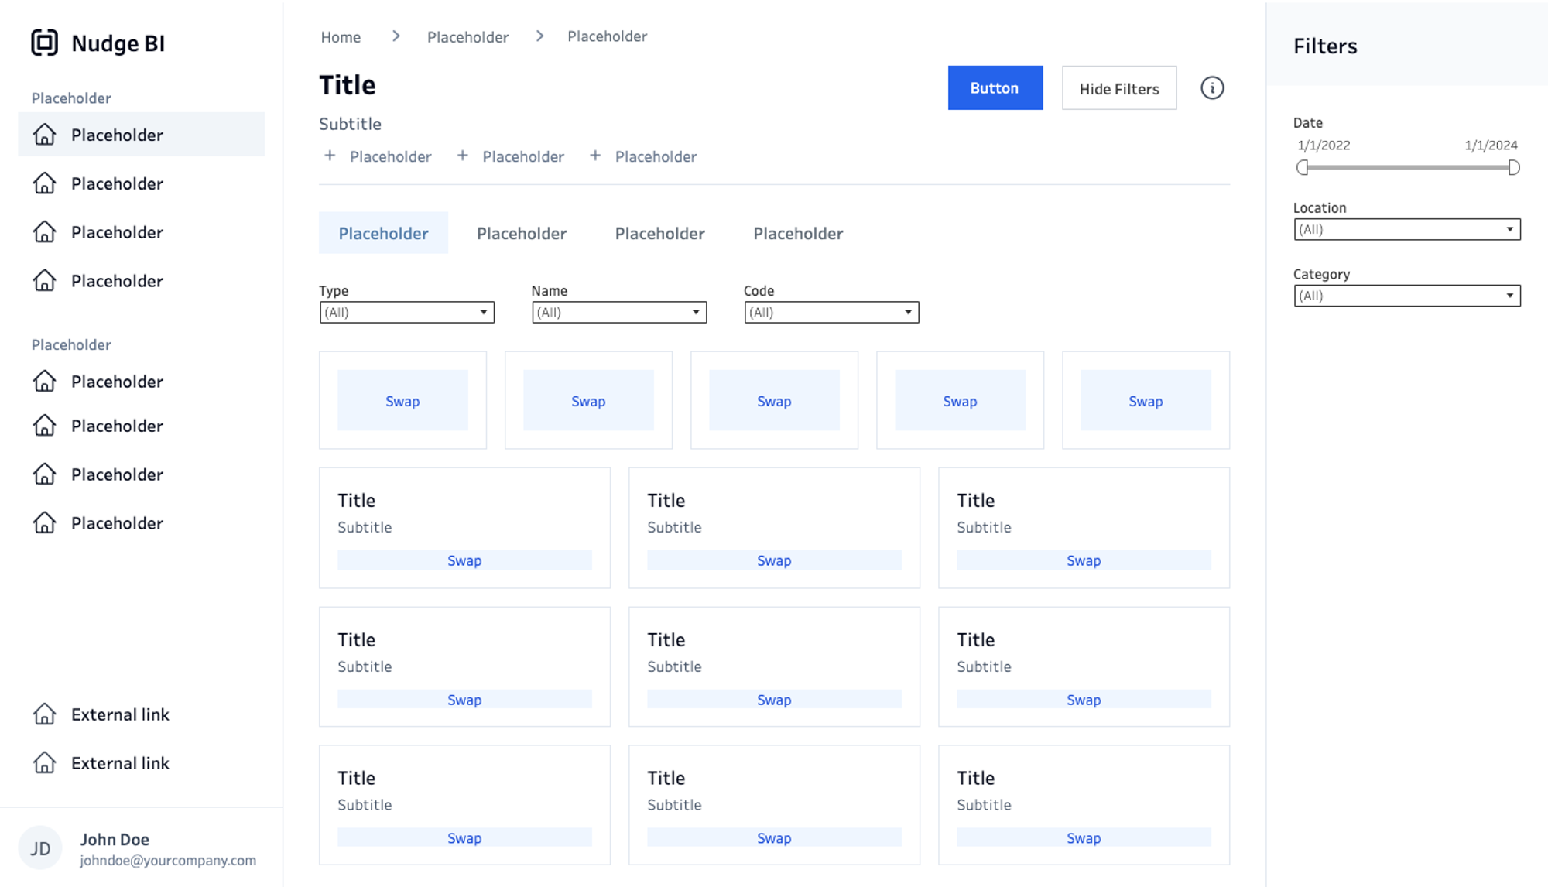Click the second External link house icon
The image size is (1548, 887).
[44, 762]
